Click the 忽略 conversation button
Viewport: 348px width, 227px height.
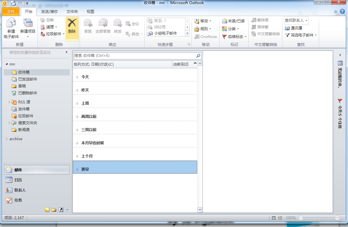click(x=47, y=20)
